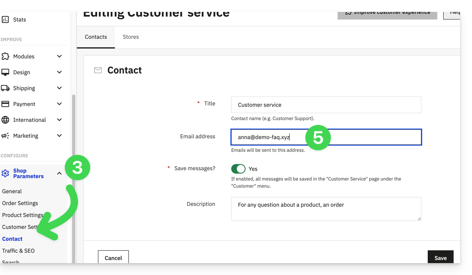Screen dimensions: 472x275
Task: Click the Title input field
Action: tap(326, 105)
